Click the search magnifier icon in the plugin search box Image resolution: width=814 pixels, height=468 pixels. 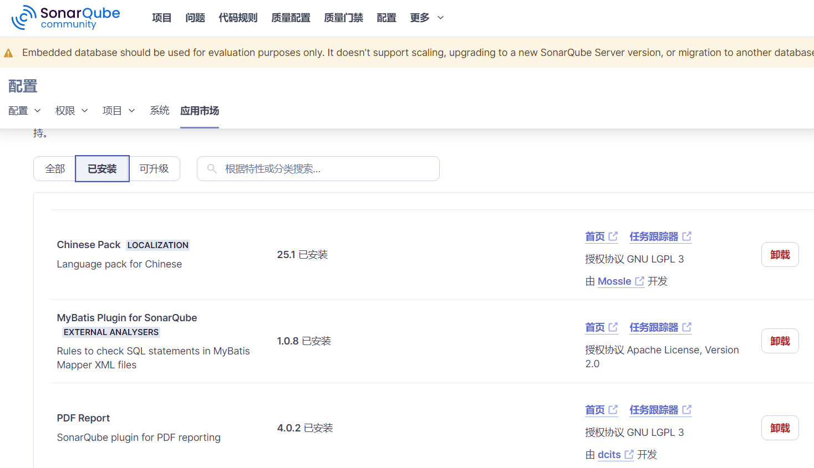coord(212,168)
